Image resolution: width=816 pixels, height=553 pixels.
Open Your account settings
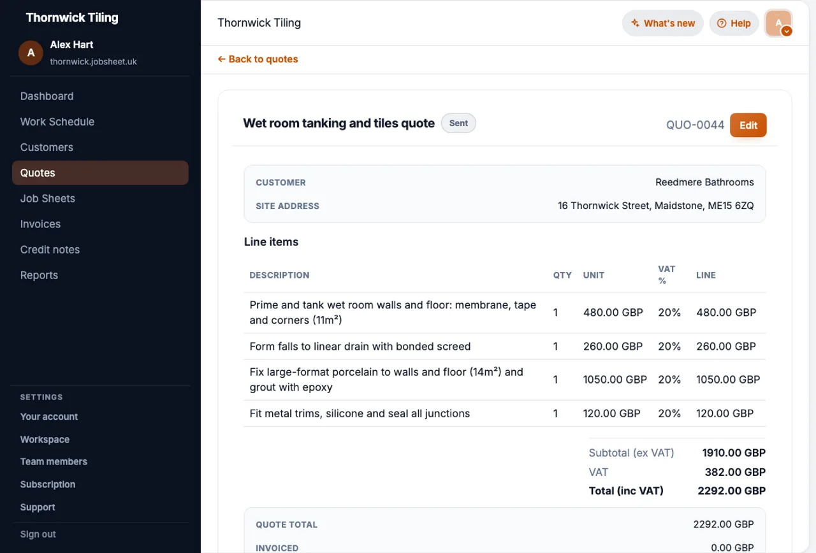(x=49, y=417)
